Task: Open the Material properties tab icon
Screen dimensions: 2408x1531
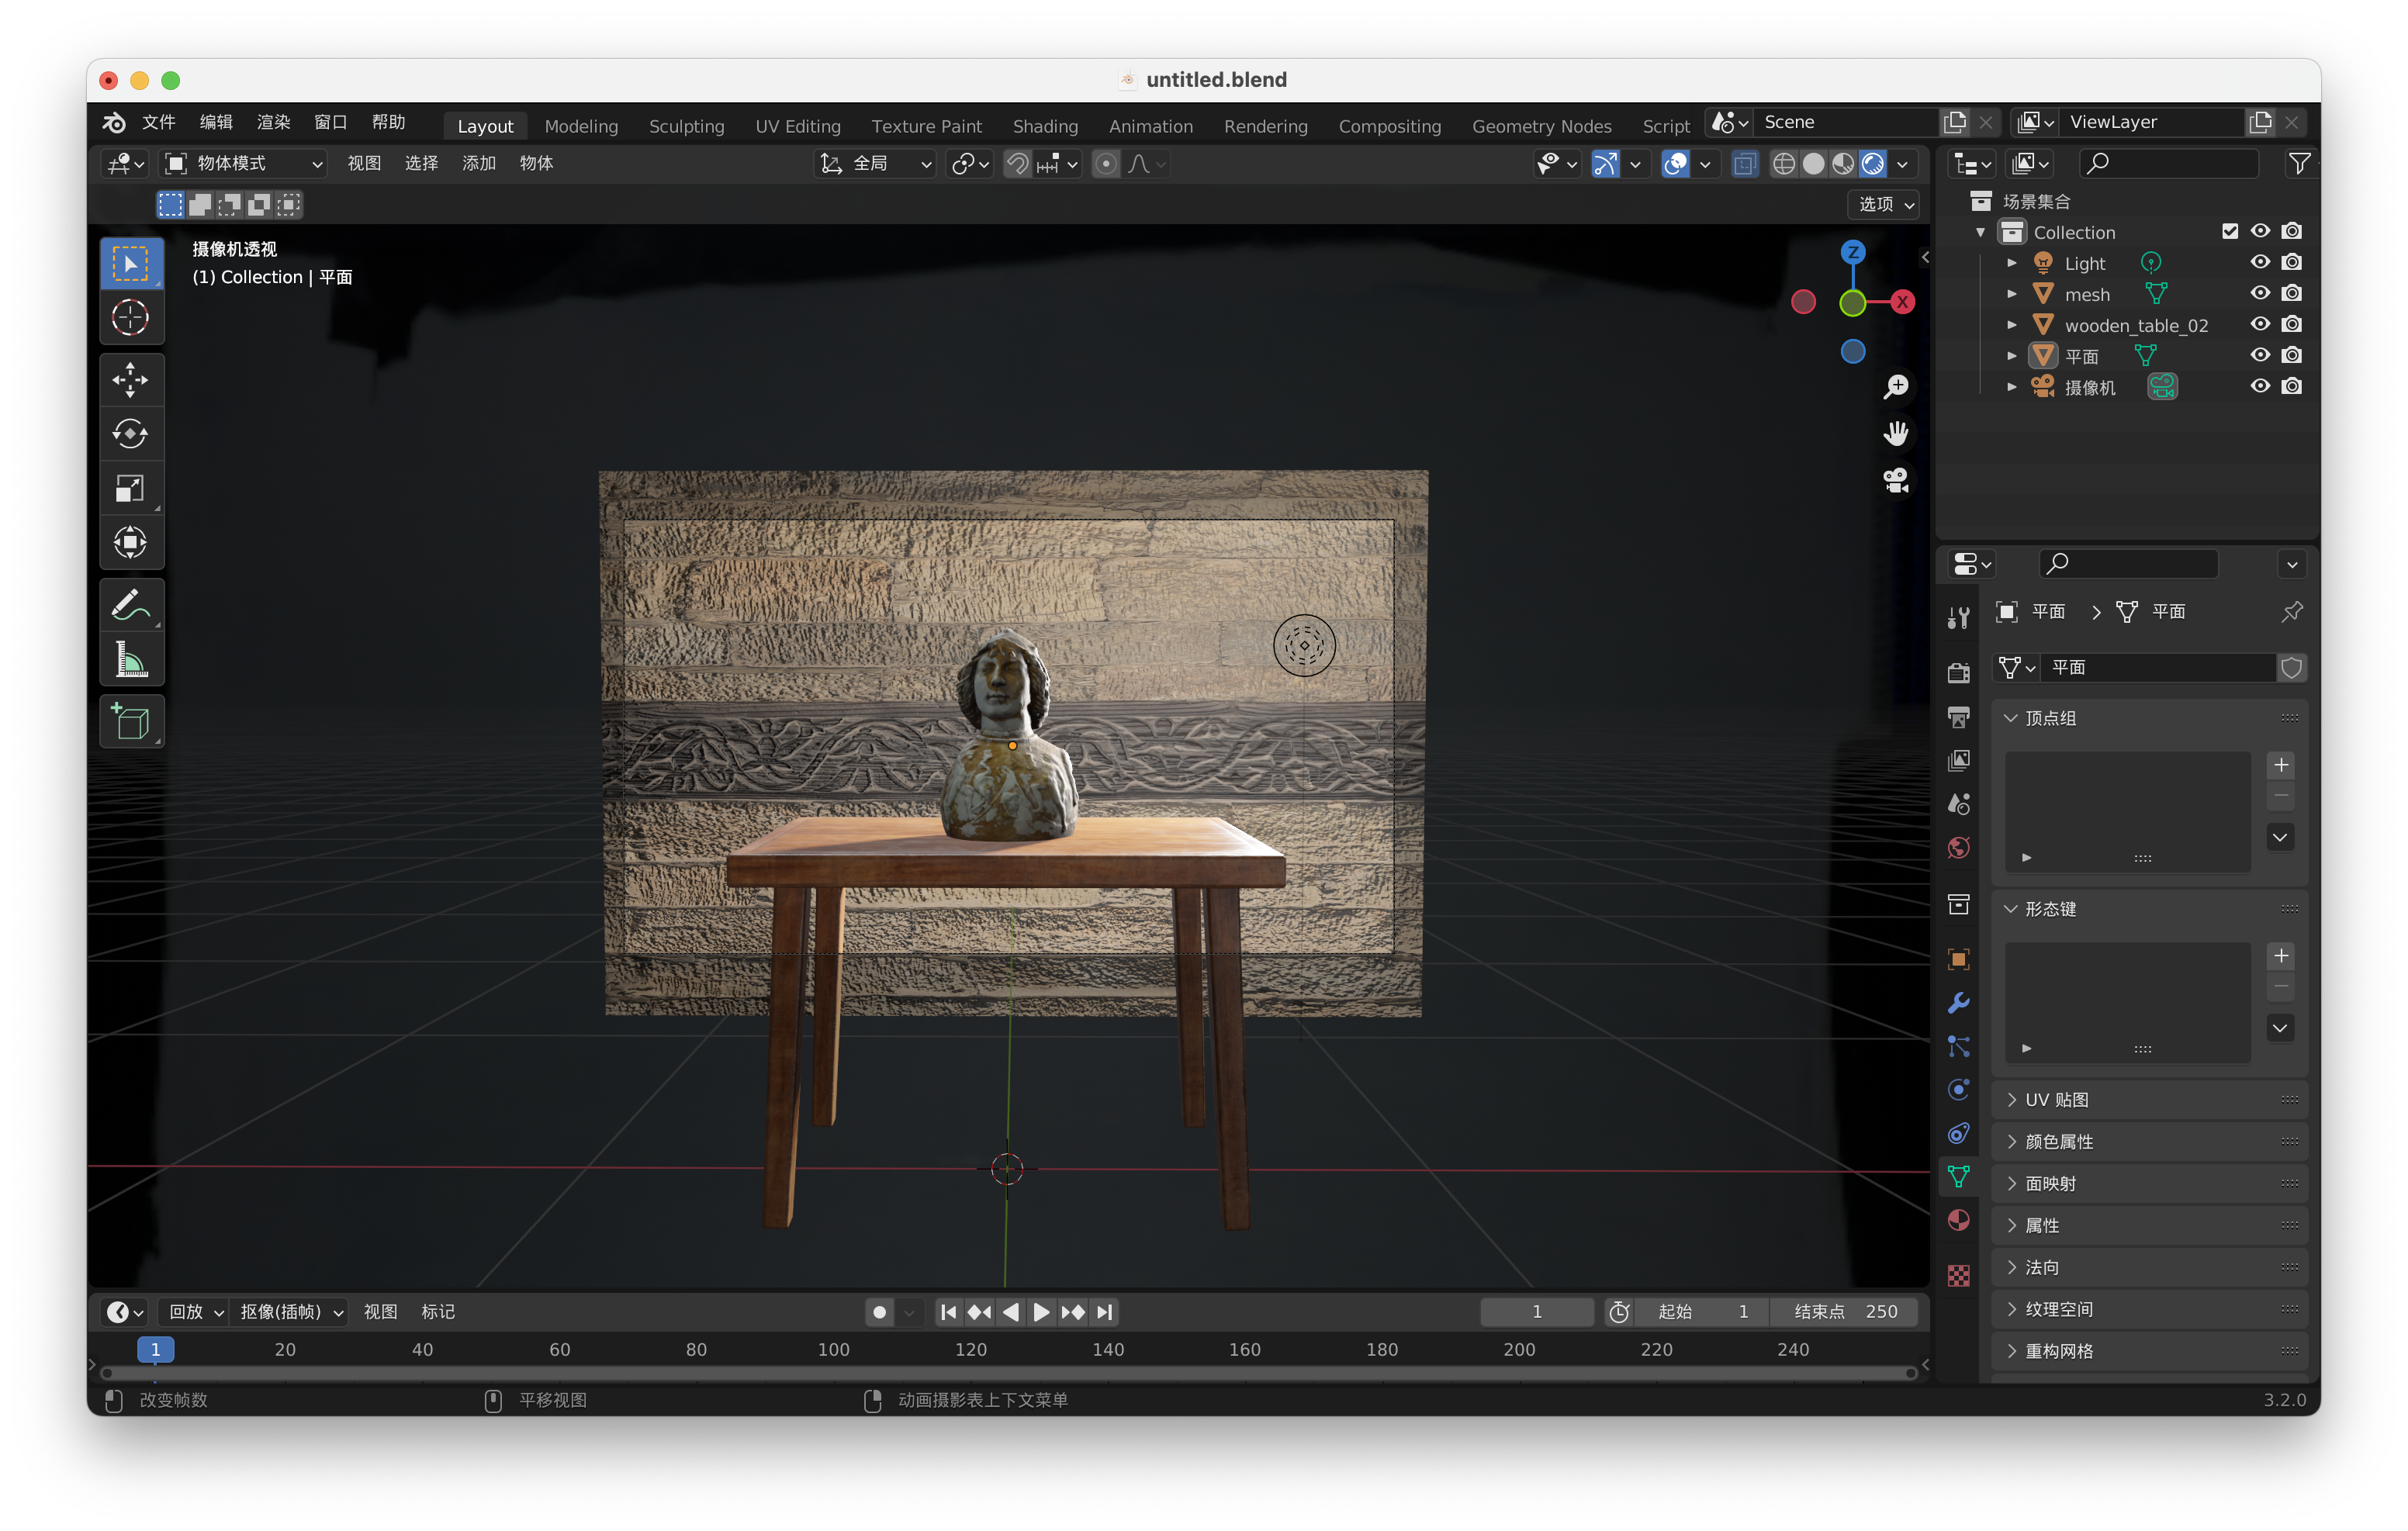Action: [1958, 1220]
